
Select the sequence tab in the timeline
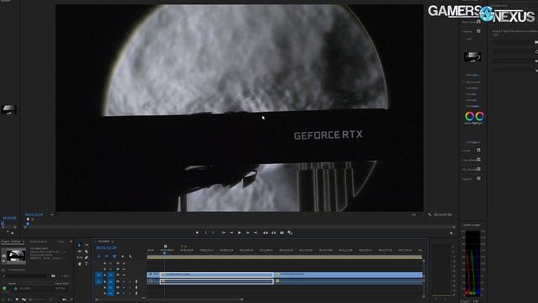(x=103, y=242)
